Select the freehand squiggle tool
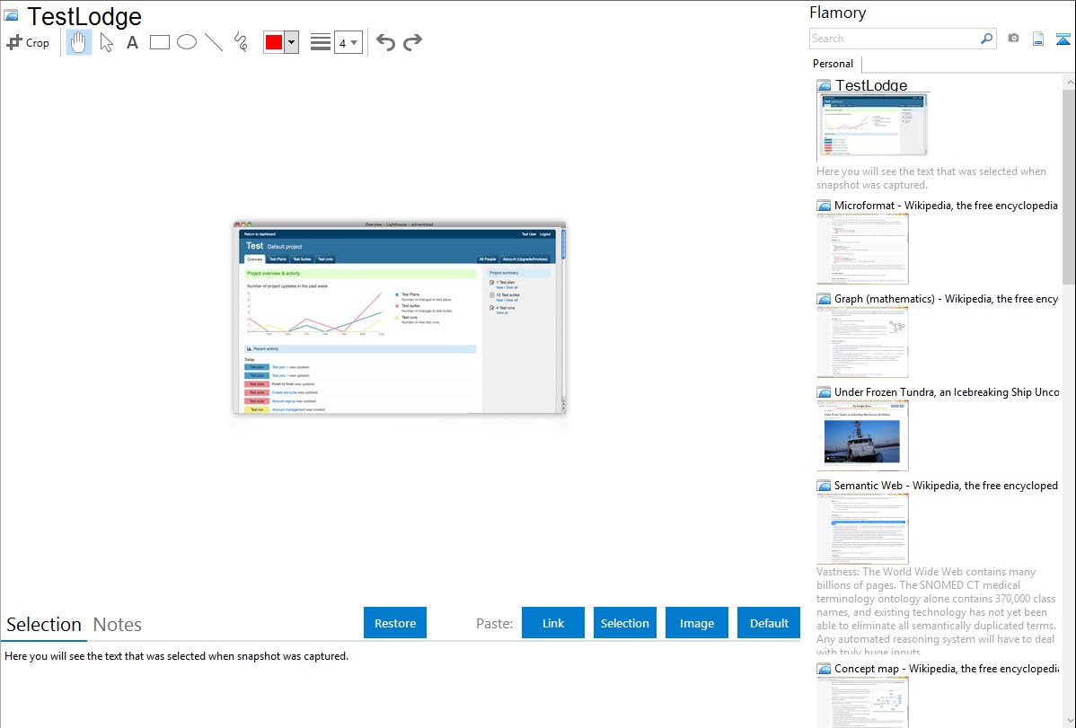Image resolution: width=1076 pixels, height=728 pixels. coord(241,42)
